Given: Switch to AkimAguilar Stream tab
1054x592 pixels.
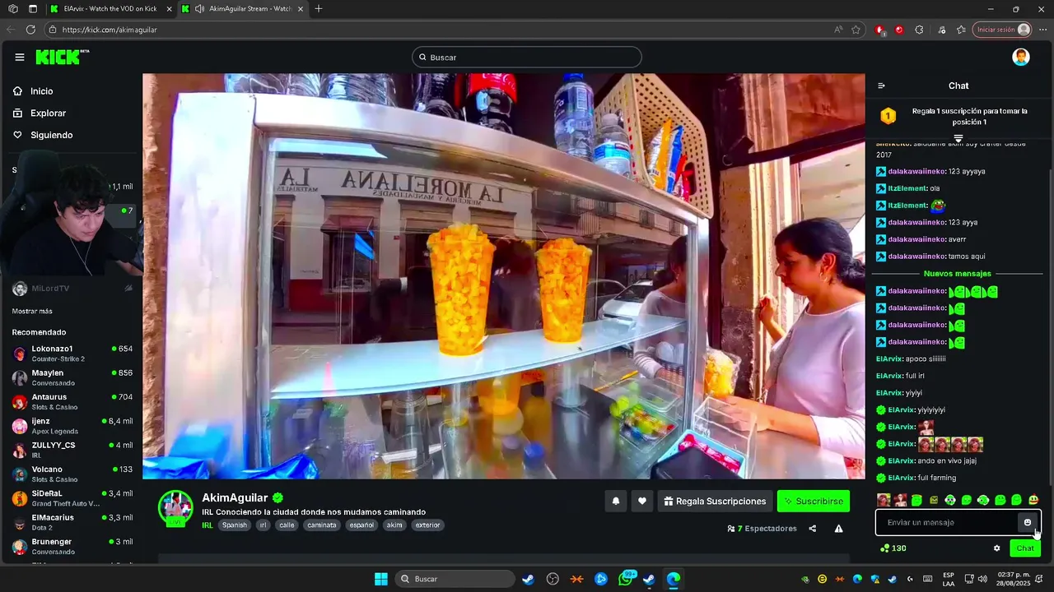Looking at the screenshot, I should click(243, 9).
